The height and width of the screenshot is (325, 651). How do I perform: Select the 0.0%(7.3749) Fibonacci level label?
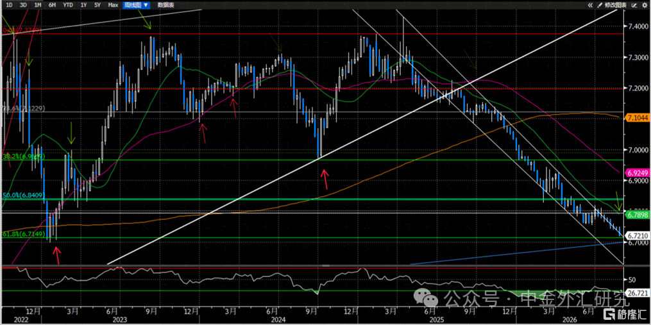pos(22,30)
